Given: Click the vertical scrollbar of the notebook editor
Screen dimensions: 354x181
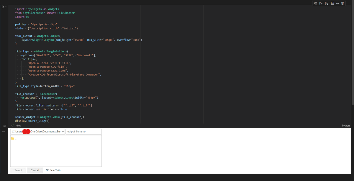Looking at the screenshot, I should (353, 52).
